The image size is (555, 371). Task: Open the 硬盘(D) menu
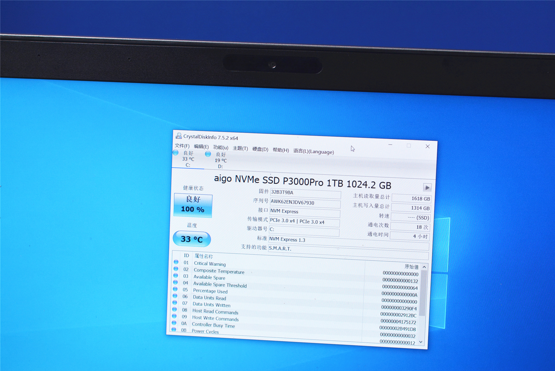(260, 149)
